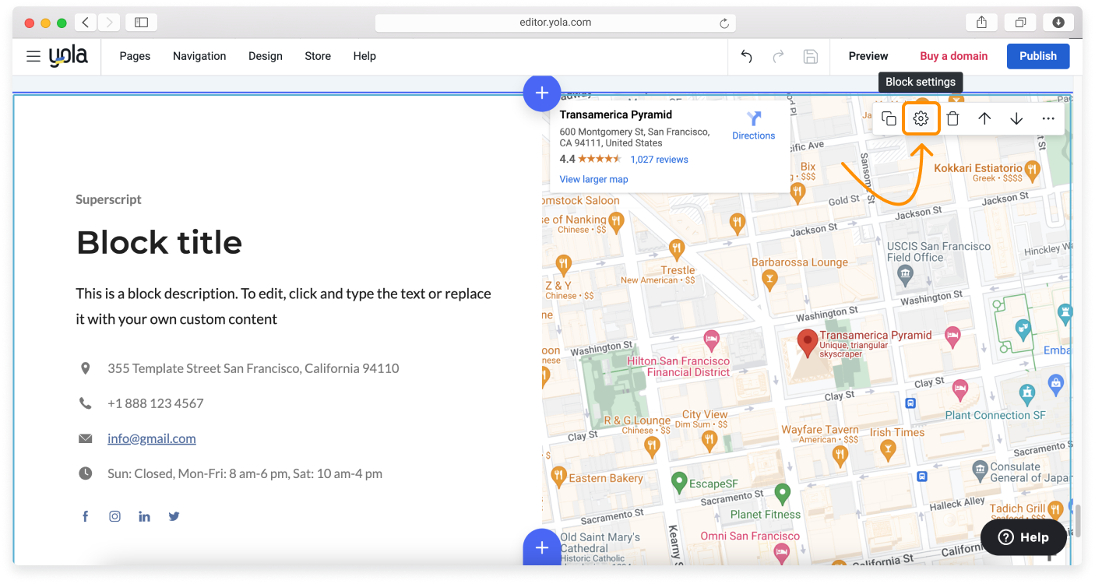This screenshot has height=584, width=1095.
Task: Click the Facebook social icon
Action: click(86, 516)
